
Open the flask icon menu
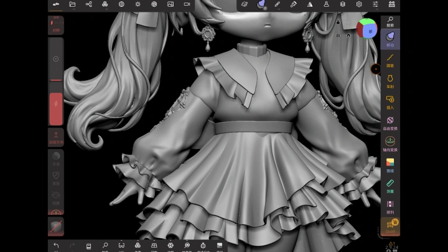[326, 4]
